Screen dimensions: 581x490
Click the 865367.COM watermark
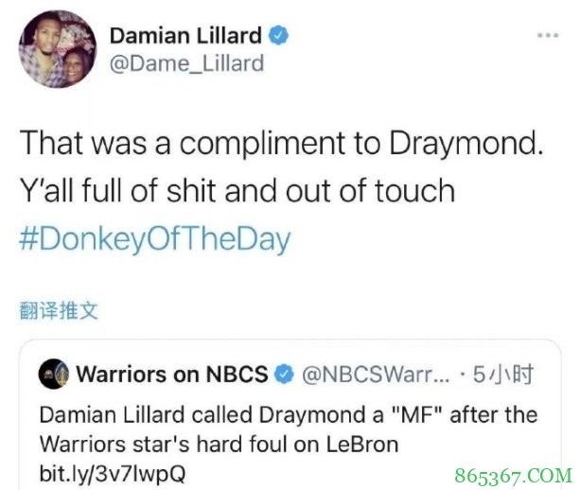pyautogui.click(x=514, y=476)
